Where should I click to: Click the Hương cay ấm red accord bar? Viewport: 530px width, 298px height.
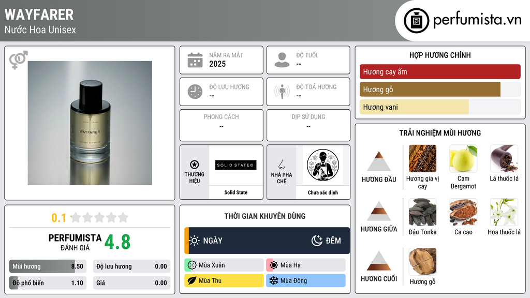440,71
